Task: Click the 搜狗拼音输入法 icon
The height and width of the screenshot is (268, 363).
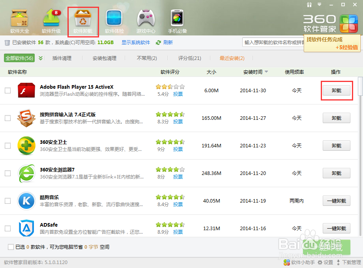Action: 26,118
